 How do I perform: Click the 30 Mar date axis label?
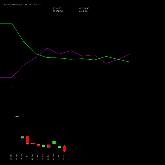click(11, 157)
